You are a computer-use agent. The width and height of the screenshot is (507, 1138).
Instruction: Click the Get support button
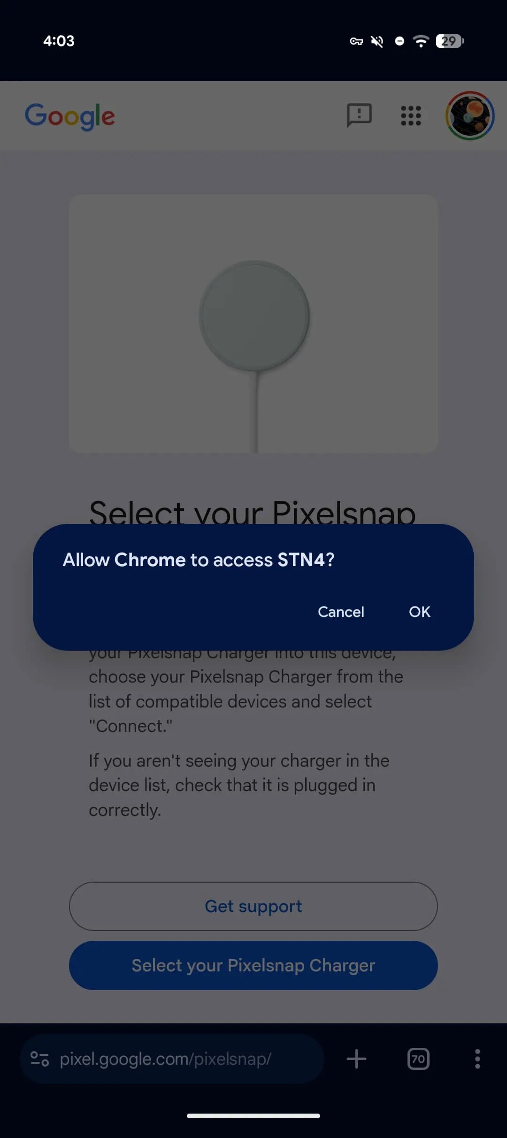click(253, 906)
